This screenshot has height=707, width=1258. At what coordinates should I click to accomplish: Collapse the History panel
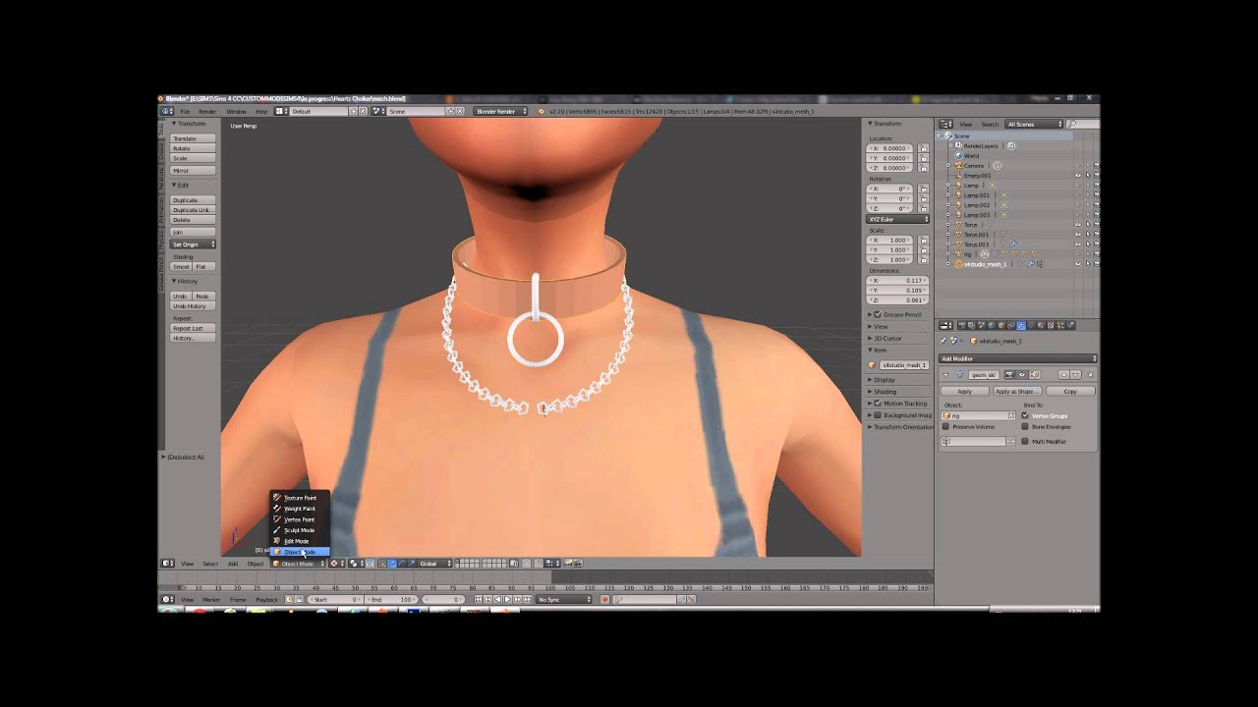(174, 282)
